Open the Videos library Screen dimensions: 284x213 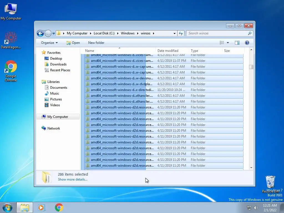point(55,105)
